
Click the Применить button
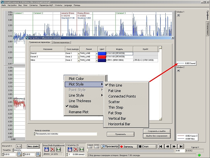click(x=120, y=134)
